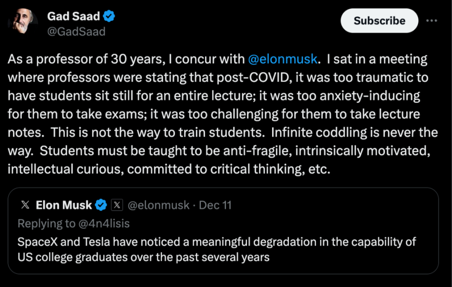
Task: Open the @elonmusk handle in quoted tweet
Action: click(x=159, y=205)
